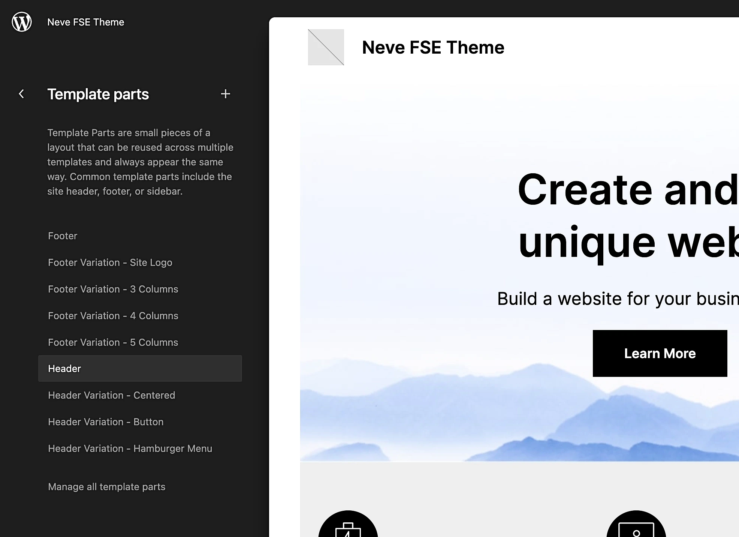Select Footer Variation - 4 Columns
739x537 pixels.
(113, 315)
